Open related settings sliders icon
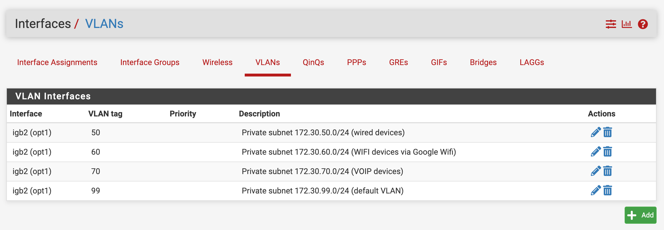Image resolution: width=664 pixels, height=230 pixels. (x=611, y=24)
